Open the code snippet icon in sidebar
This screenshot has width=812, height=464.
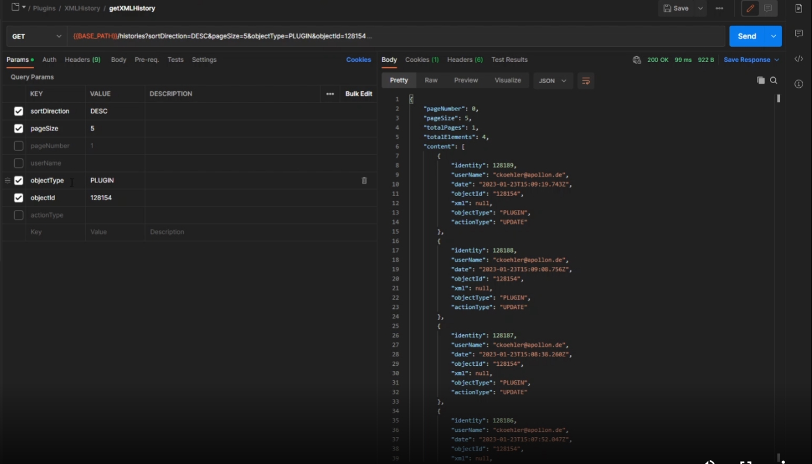799,59
